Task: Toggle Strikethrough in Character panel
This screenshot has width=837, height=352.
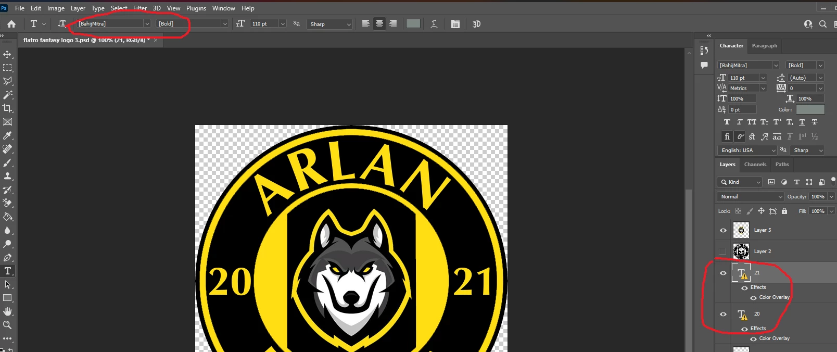Action: 815,122
